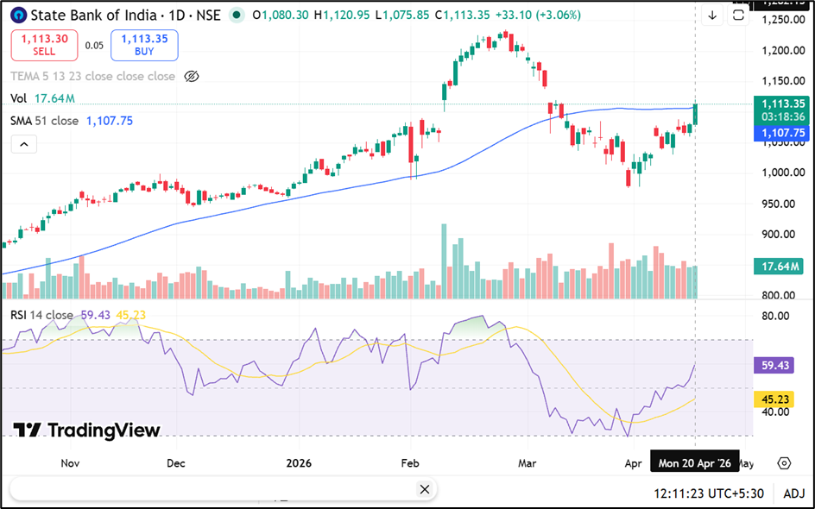Toggle visibility of TEMA indicator eye icon

point(192,76)
